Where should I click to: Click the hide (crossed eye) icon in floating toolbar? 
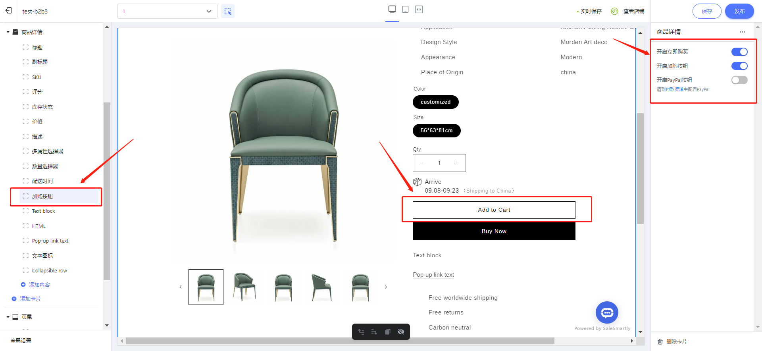[x=401, y=332]
